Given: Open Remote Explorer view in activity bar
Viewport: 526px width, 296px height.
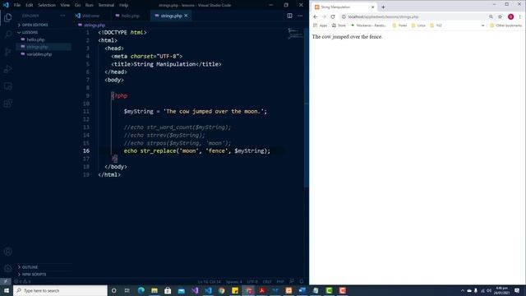Looking at the screenshot, I should click(x=7, y=86).
